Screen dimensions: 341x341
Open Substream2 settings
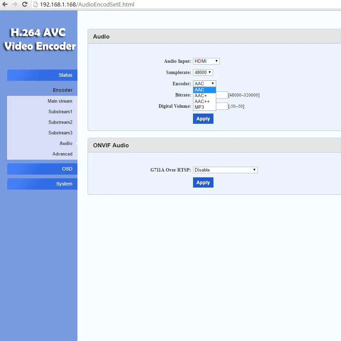(60, 122)
